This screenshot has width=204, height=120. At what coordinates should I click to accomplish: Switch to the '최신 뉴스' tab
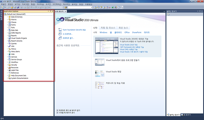123,28
